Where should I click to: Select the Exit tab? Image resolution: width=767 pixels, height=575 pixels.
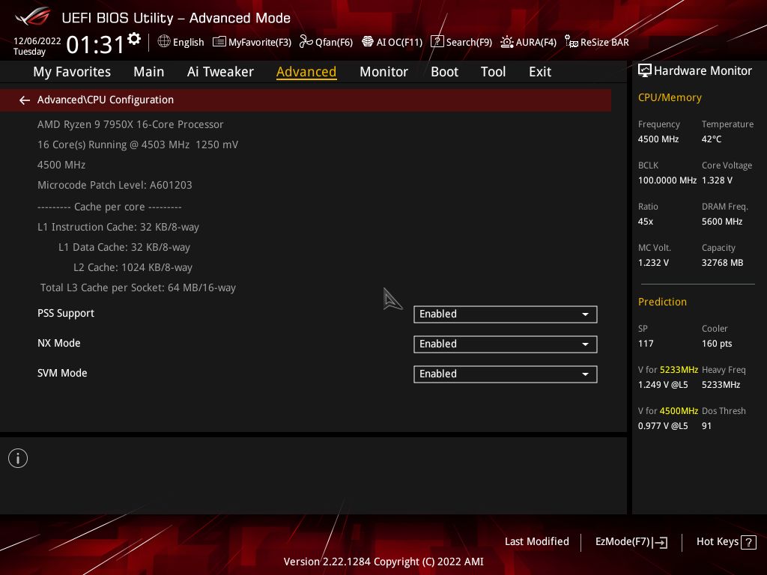pyautogui.click(x=540, y=72)
